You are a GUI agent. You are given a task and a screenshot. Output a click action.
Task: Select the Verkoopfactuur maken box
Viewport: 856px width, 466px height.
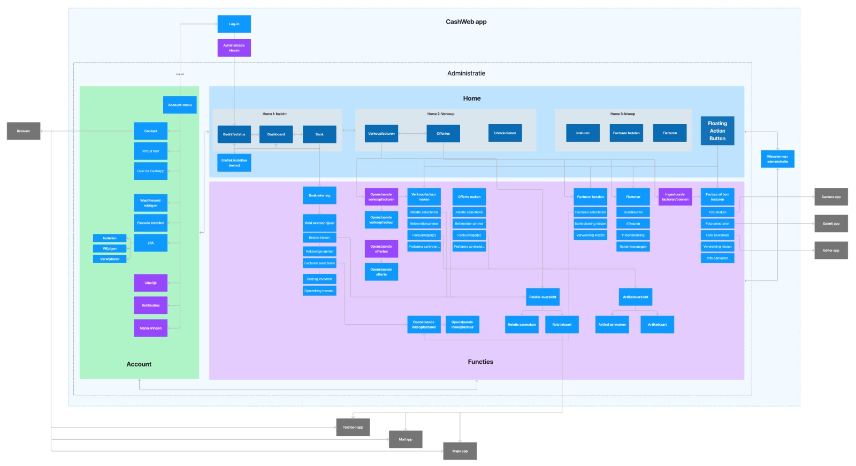pyautogui.click(x=424, y=197)
